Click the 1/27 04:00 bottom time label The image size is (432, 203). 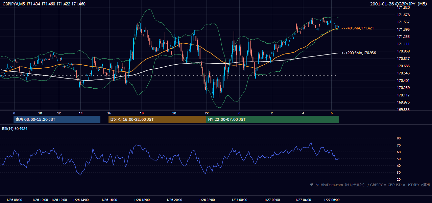pos(303,200)
